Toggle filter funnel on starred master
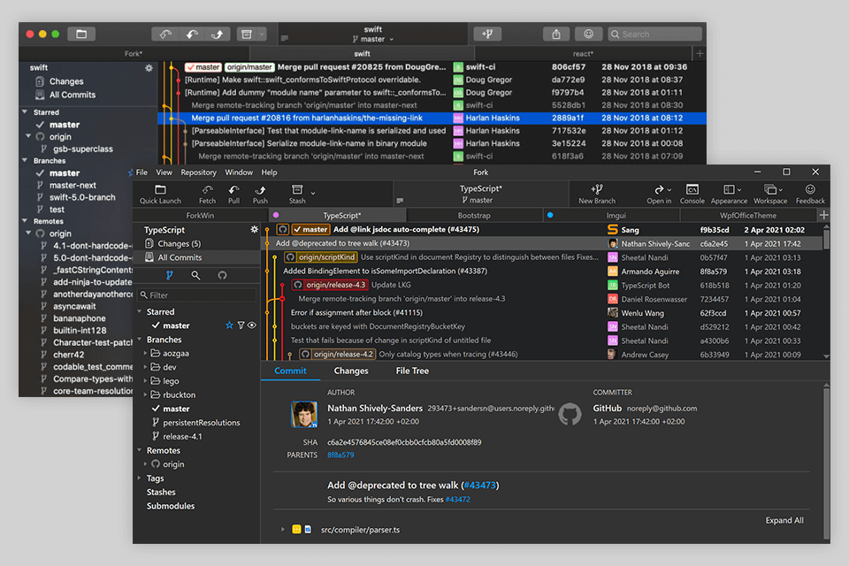Screen dimensions: 849x566 click(241, 325)
